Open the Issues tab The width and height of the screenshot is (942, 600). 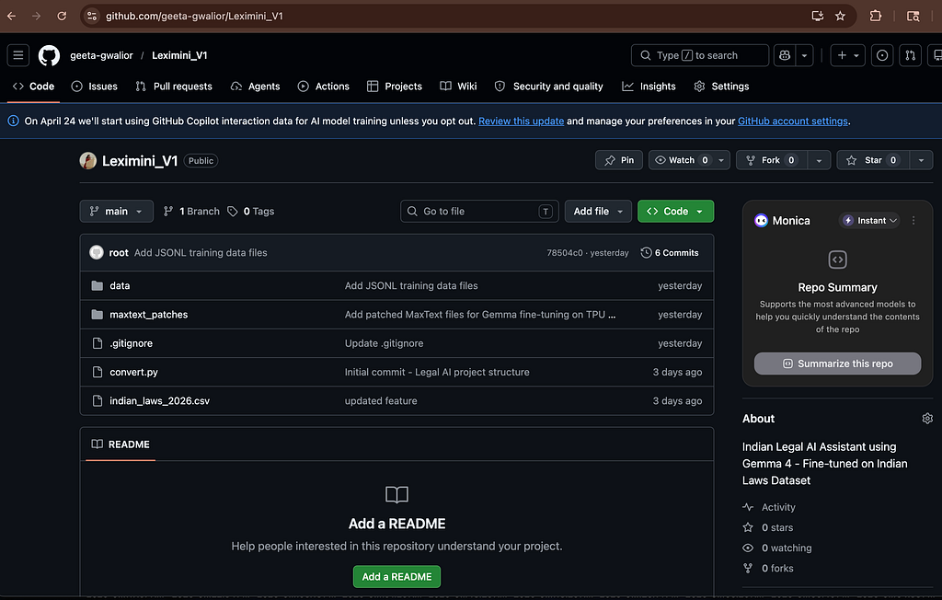coord(95,87)
